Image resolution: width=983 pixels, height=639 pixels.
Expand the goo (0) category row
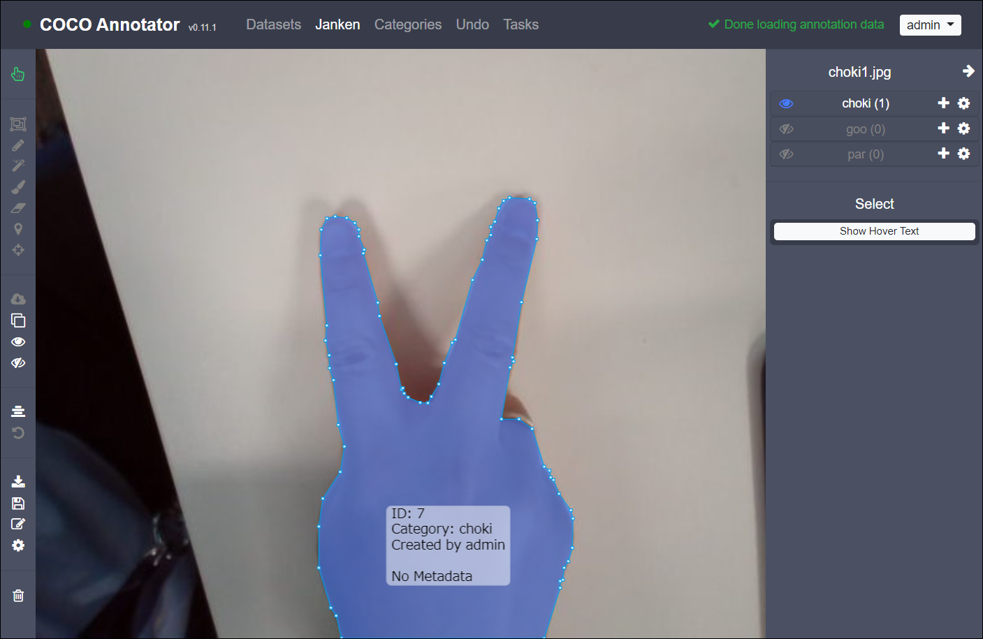(865, 129)
